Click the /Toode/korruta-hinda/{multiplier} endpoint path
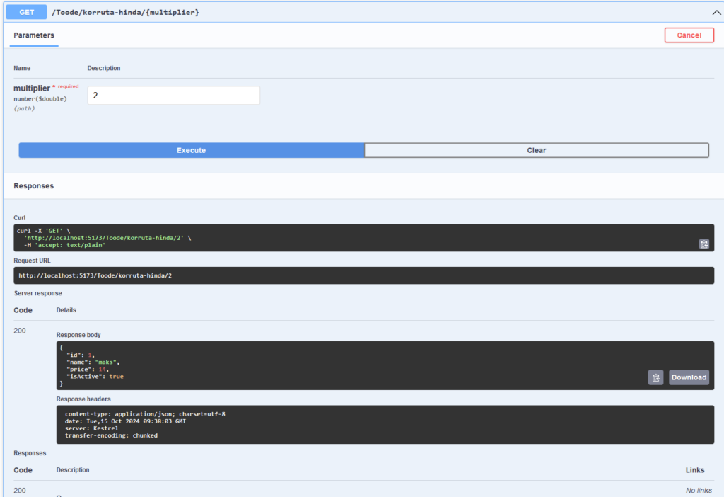The image size is (724, 497). tap(125, 13)
